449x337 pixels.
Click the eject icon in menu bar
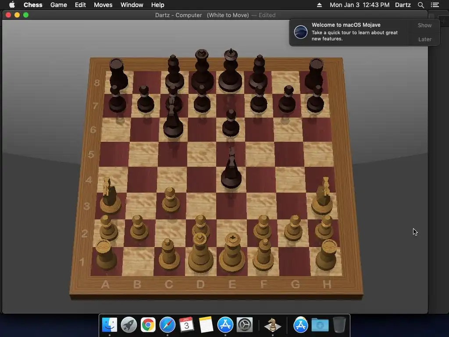(x=319, y=5)
